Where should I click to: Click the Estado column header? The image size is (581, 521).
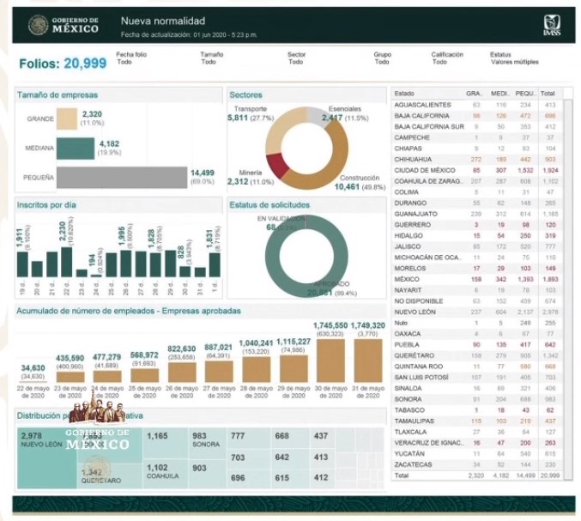[404, 93]
